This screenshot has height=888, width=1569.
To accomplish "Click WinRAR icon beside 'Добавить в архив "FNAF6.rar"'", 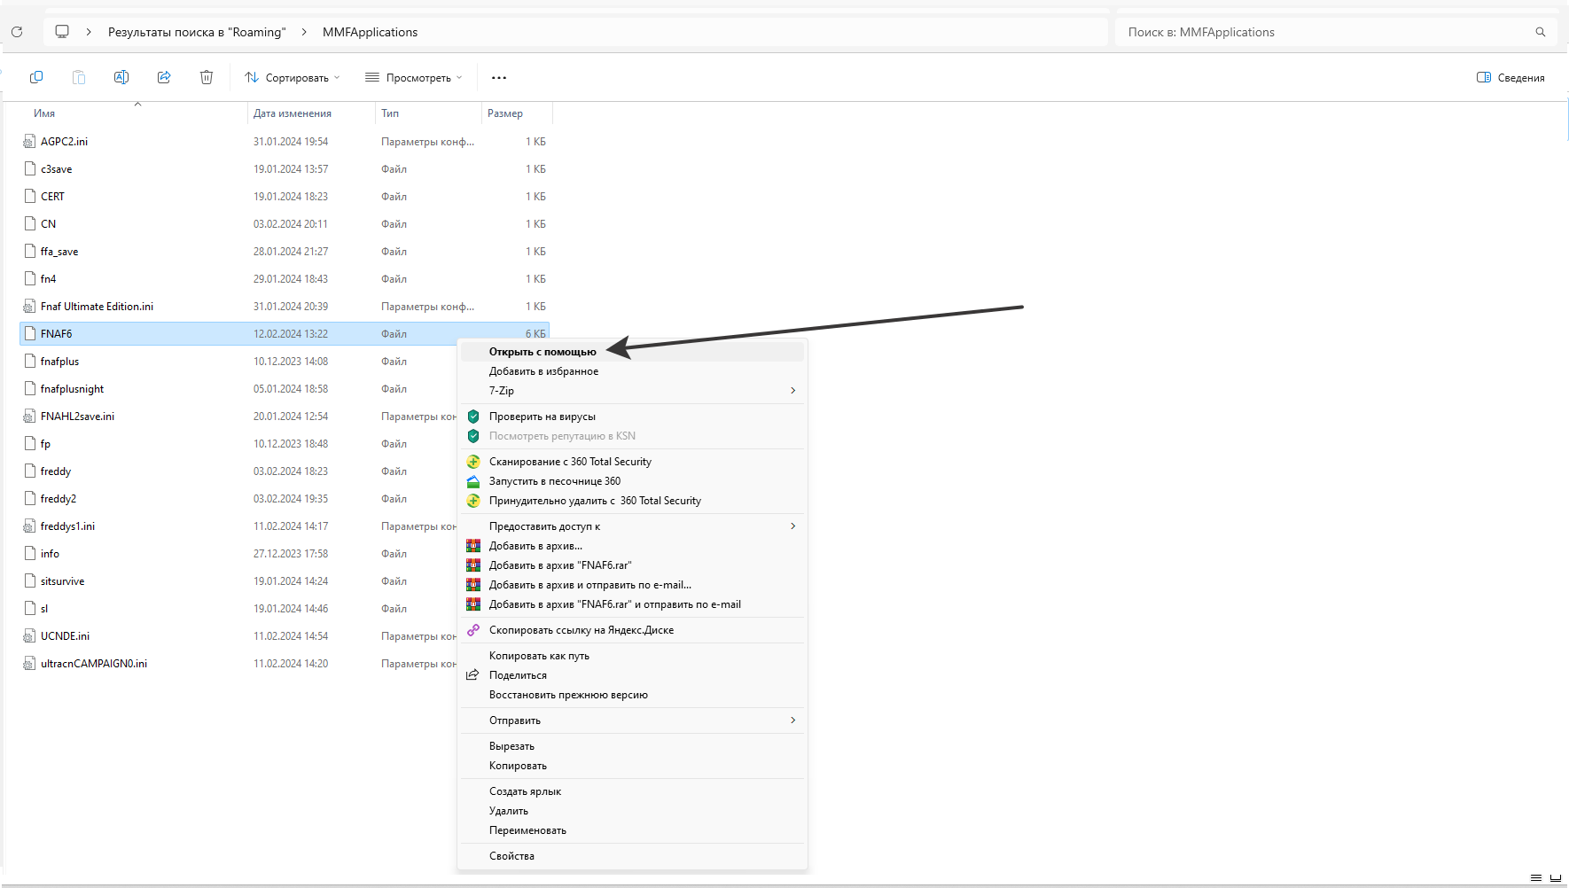I will point(473,565).
